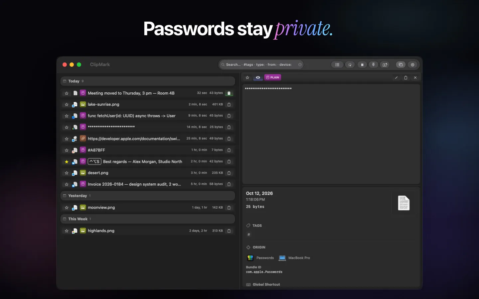The image size is (479, 299).
Task: Copy the developer.apple.com link clip
Action: 229,139
